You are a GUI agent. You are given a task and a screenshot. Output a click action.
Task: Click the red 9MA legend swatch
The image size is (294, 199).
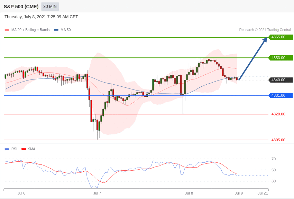24,149
